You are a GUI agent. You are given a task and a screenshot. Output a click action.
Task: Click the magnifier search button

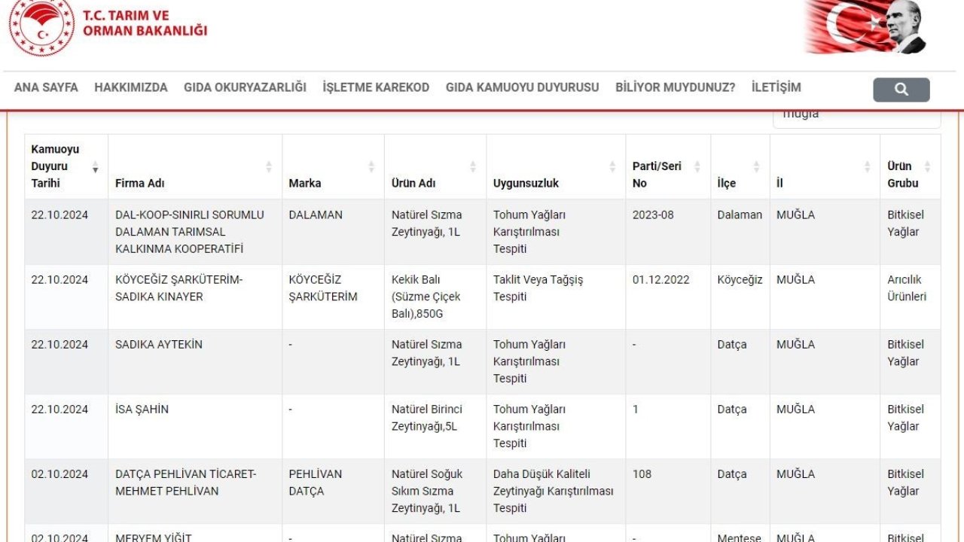tap(901, 90)
